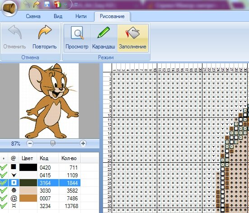Viewport: 249px width, 213px height.
Task: Click the Кол-во column header
Action: [69, 158]
